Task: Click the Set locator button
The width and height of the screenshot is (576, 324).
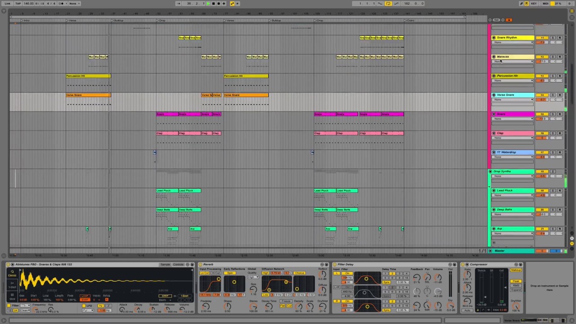Action: [x=496, y=20]
